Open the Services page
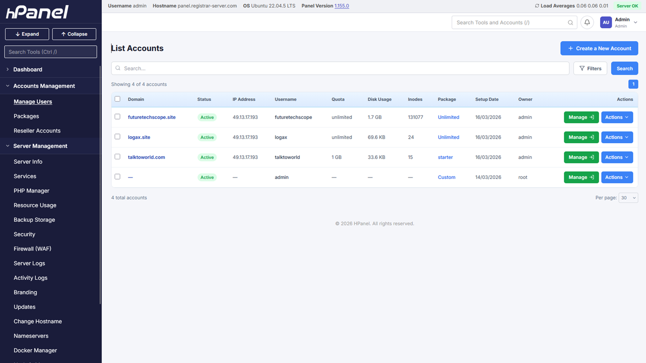 25,176
